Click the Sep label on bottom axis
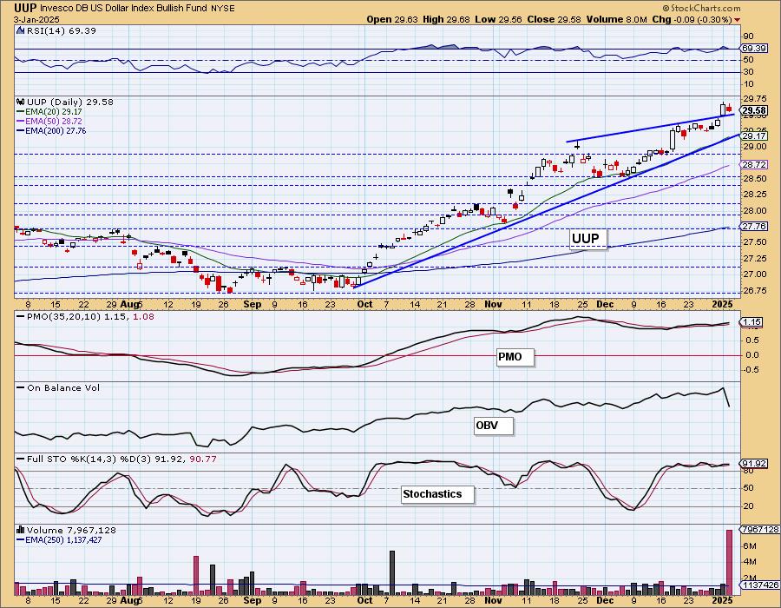Screen dimensions: 781x608 (x=253, y=600)
